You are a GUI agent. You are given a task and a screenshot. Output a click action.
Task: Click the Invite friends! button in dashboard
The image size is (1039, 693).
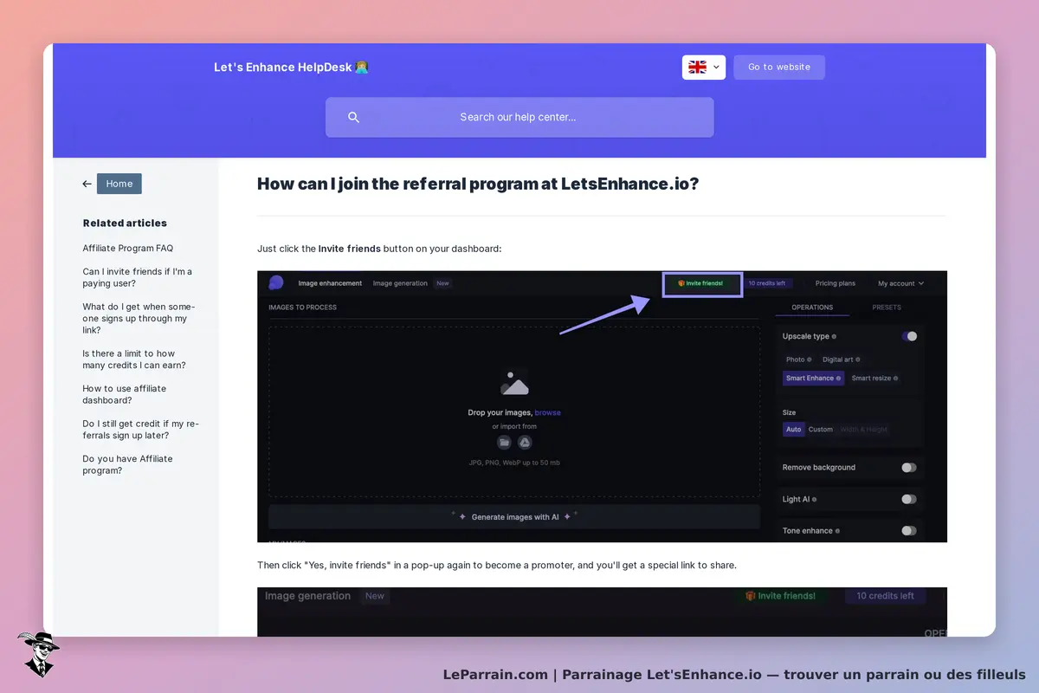tap(702, 283)
